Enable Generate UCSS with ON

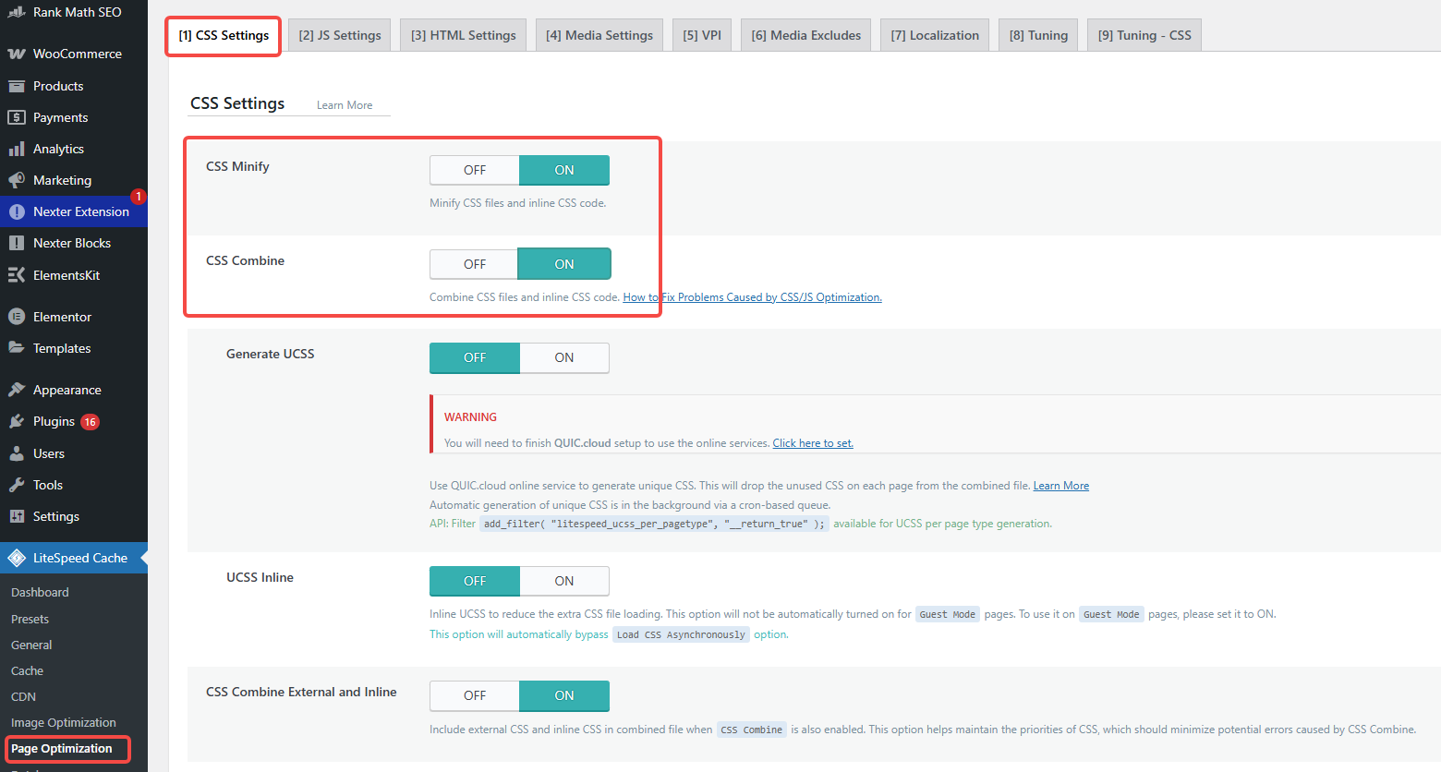[x=563, y=357]
